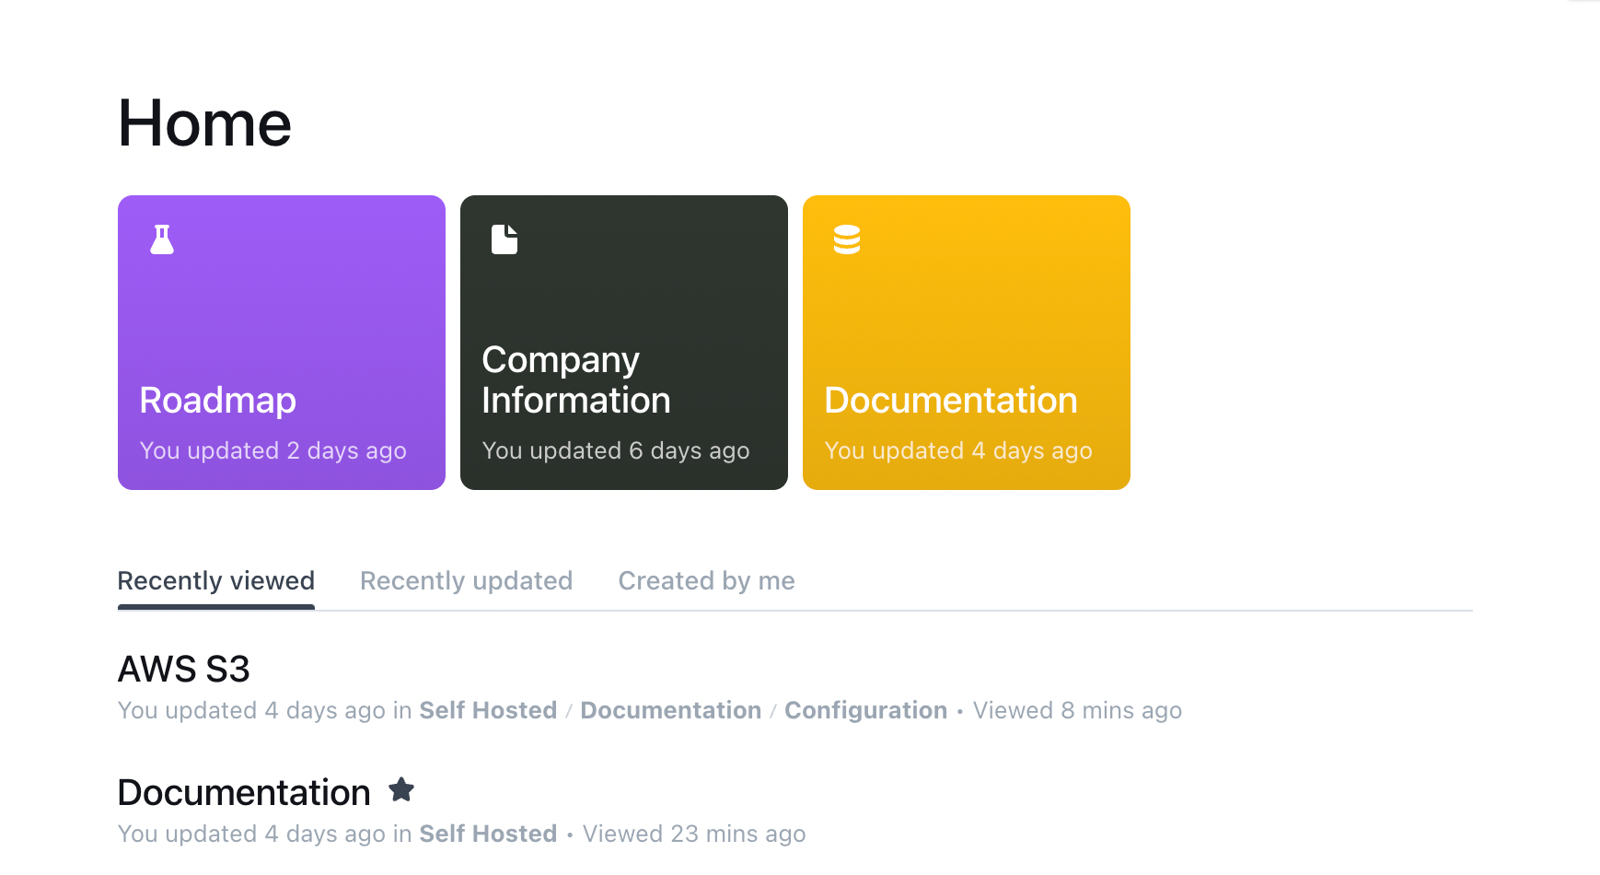Unstar the Documentation entry via star icon
This screenshot has height=875, width=1600.
tap(401, 790)
